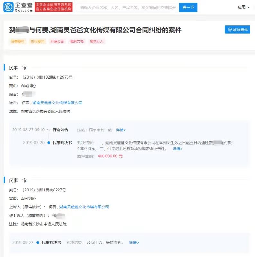Open defendant company link under 民事一审
Image resolution: width=255 pixels, height=257 pixels.
pyautogui.click(x=58, y=103)
